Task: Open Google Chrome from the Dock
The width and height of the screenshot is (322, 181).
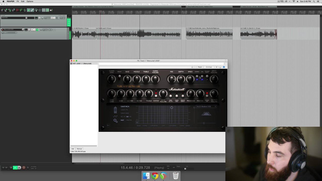Action: [x=155, y=175]
